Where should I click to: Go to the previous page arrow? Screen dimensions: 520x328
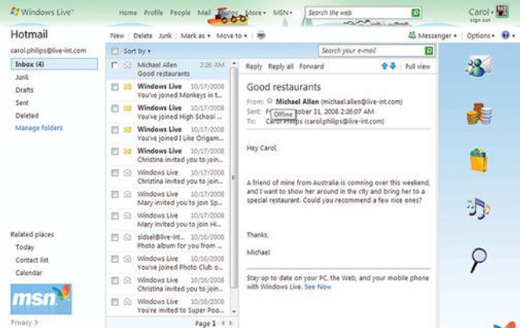point(223,323)
